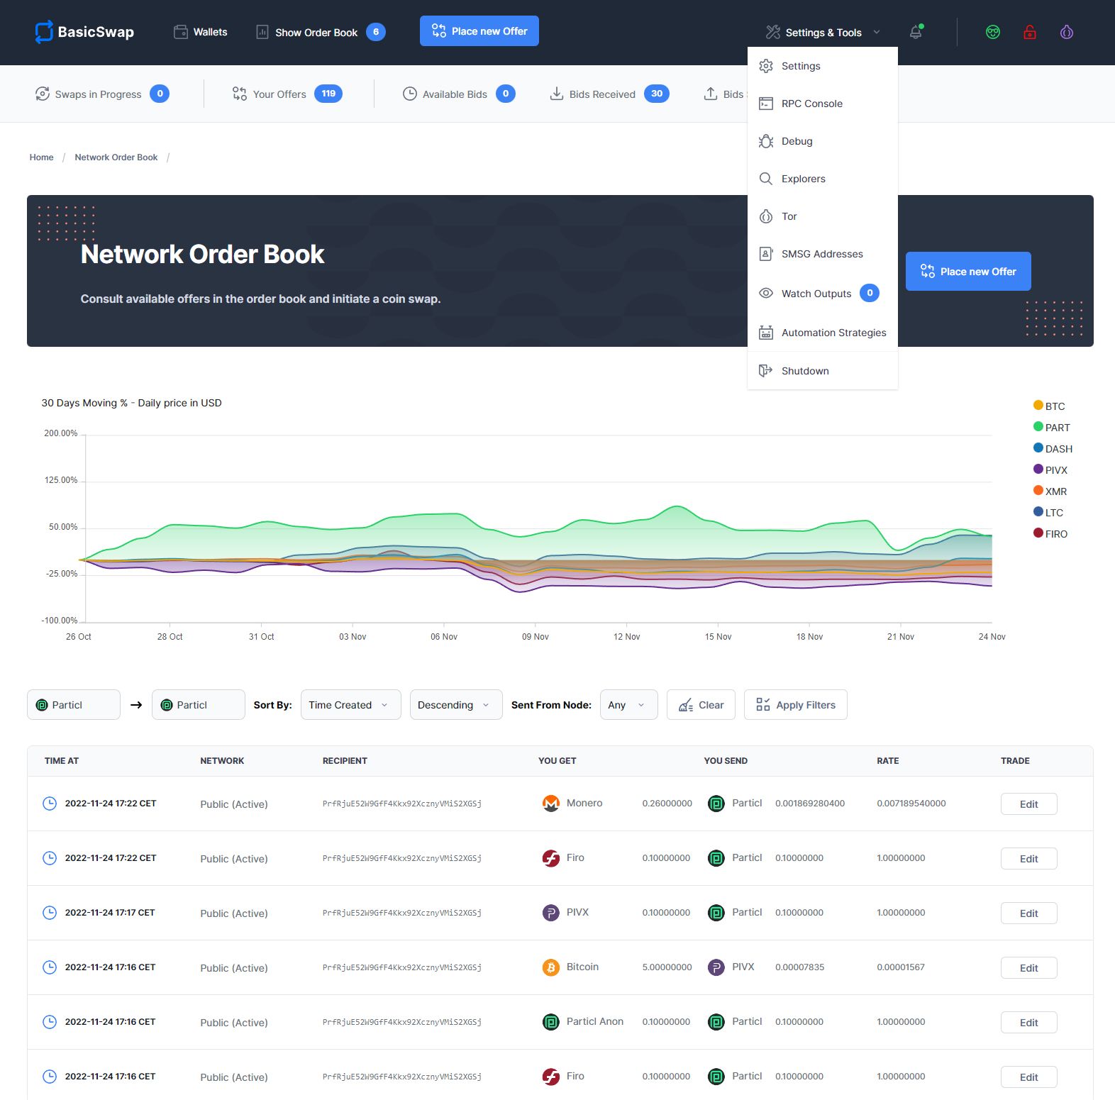1115x1100 pixels.
Task: Click the Monero coin icon in first row
Action: [551, 804]
